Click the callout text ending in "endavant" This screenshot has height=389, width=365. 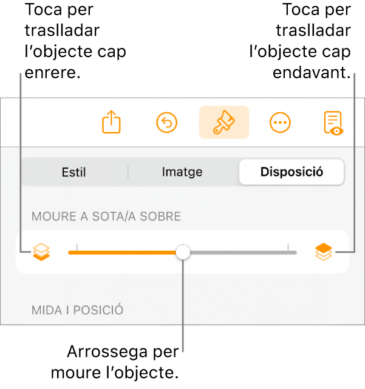tap(301, 41)
